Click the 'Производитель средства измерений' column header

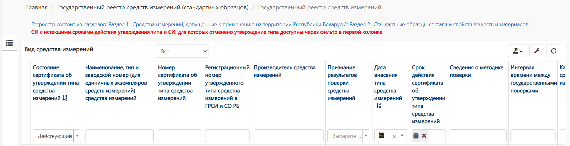point(284,71)
